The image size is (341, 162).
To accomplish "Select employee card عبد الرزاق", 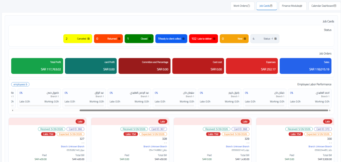I will (x=84, y=98).
